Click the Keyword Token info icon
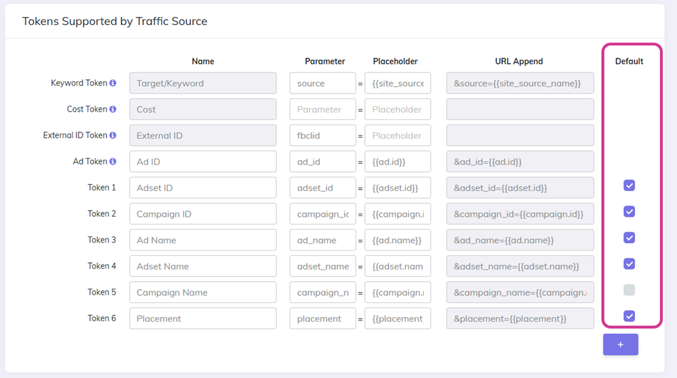Screen dimensions: 677x378 (113, 83)
